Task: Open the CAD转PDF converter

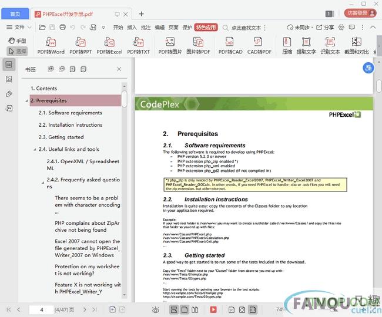Action: point(259,45)
